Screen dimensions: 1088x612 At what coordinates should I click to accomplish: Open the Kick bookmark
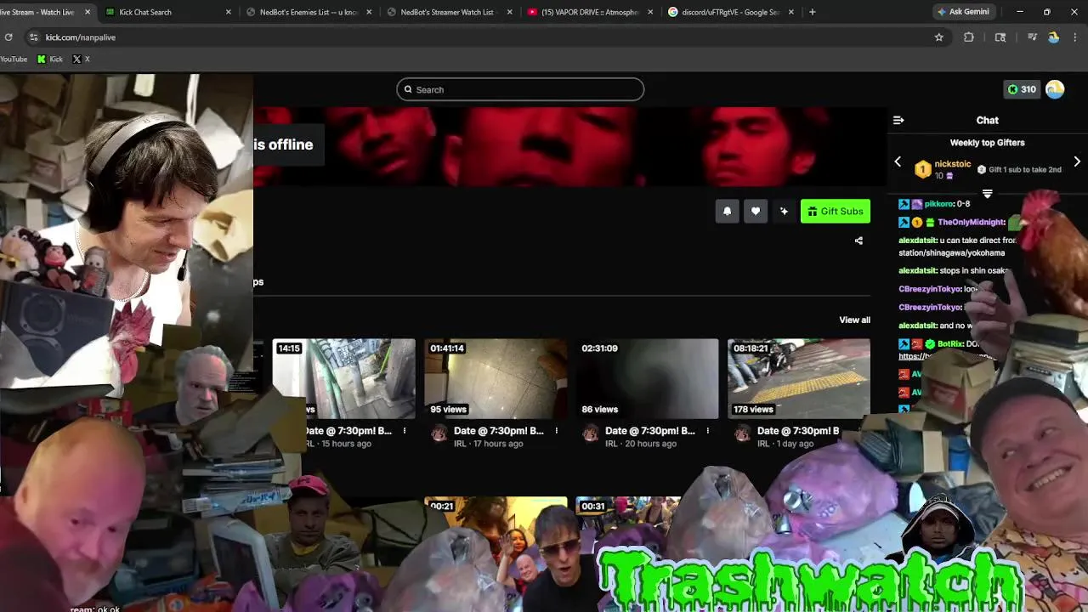[x=50, y=59]
